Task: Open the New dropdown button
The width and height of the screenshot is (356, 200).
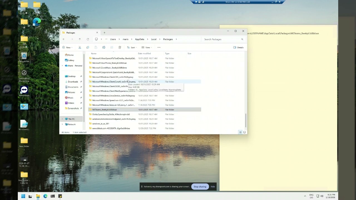Action: [x=67, y=47]
